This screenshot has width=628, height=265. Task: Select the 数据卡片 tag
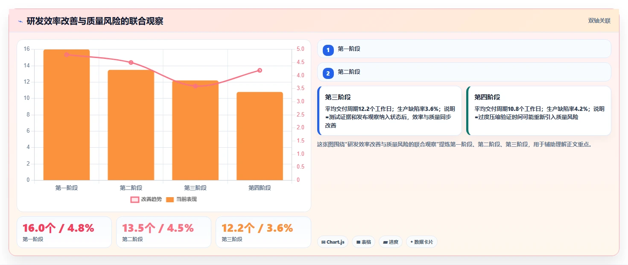coord(422,242)
